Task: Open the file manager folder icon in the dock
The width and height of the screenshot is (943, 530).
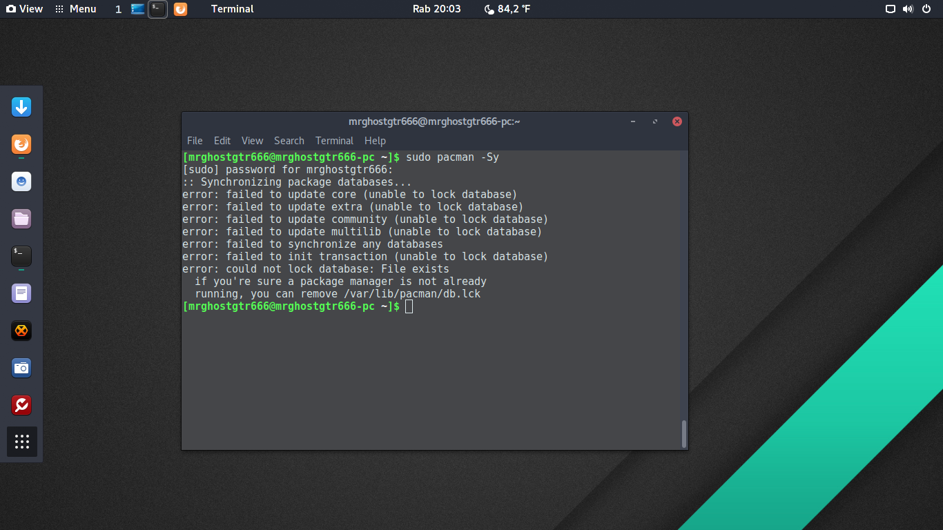Action: coord(21,219)
